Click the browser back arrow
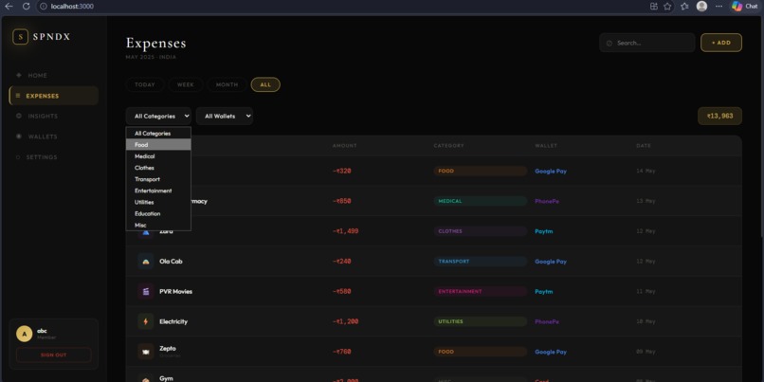Image resolution: width=764 pixels, height=382 pixels. 9,7
